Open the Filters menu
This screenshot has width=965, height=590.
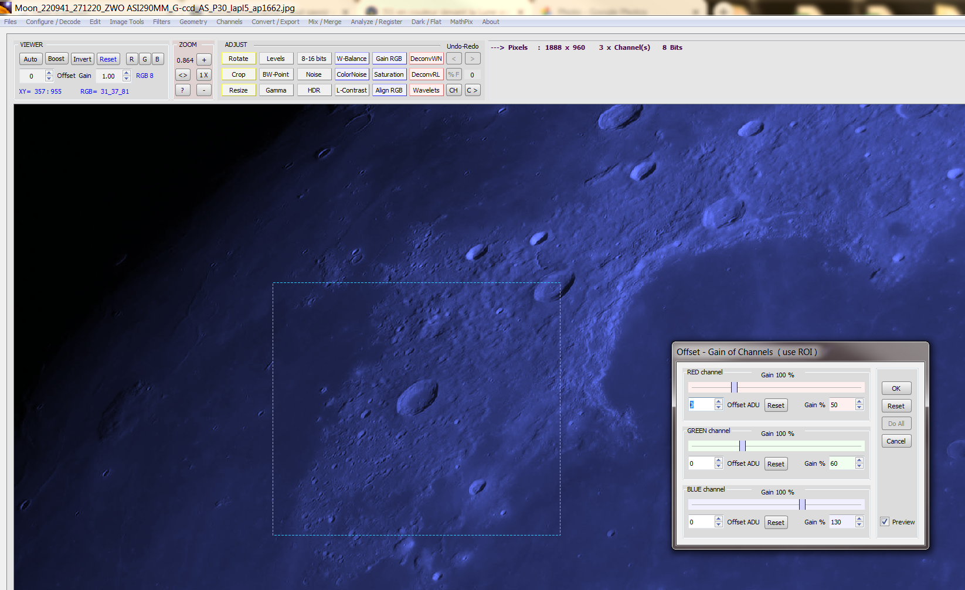pos(161,22)
